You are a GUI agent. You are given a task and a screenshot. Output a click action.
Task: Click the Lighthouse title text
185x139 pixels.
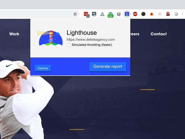(x=82, y=33)
